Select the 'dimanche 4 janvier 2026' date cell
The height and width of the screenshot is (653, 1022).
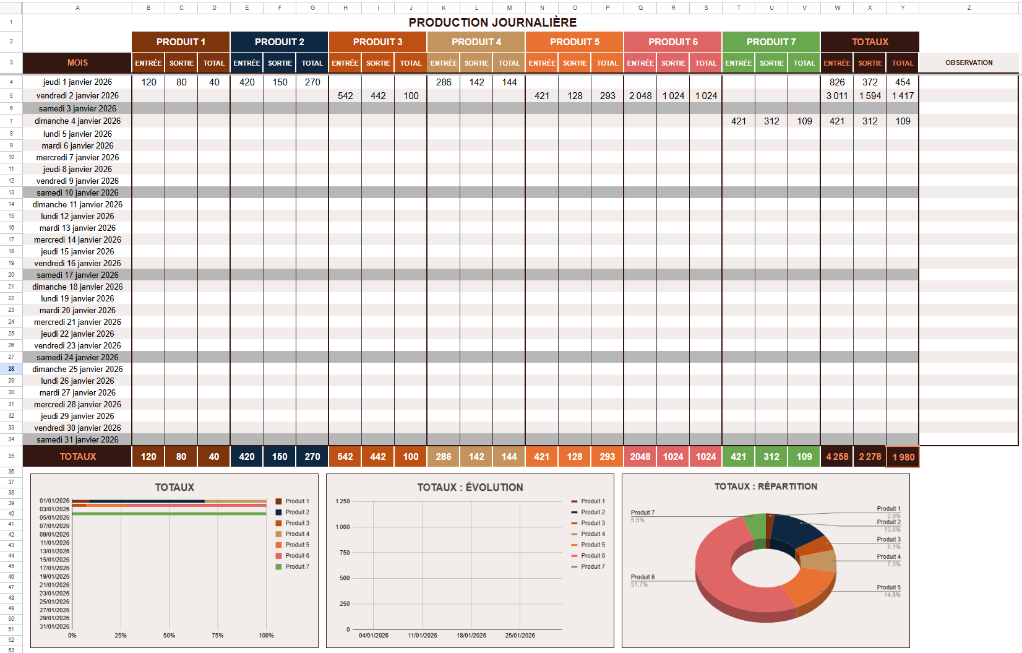coord(77,121)
